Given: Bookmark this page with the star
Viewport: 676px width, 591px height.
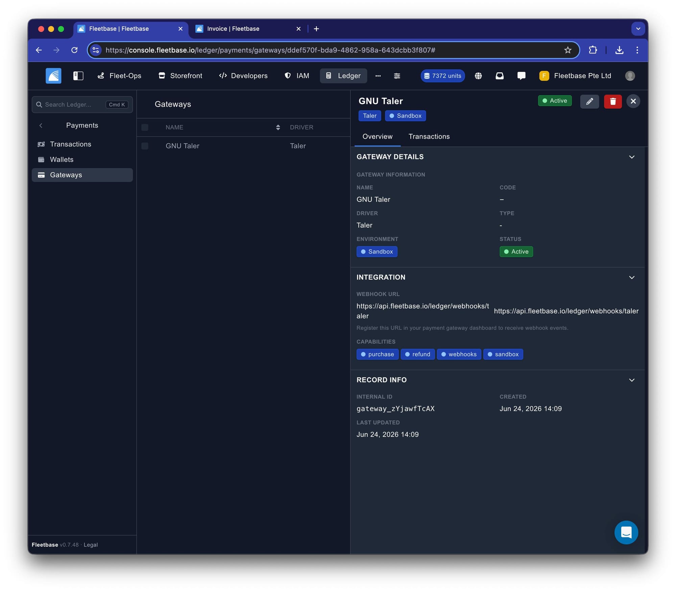Looking at the screenshot, I should pyautogui.click(x=568, y=50).
